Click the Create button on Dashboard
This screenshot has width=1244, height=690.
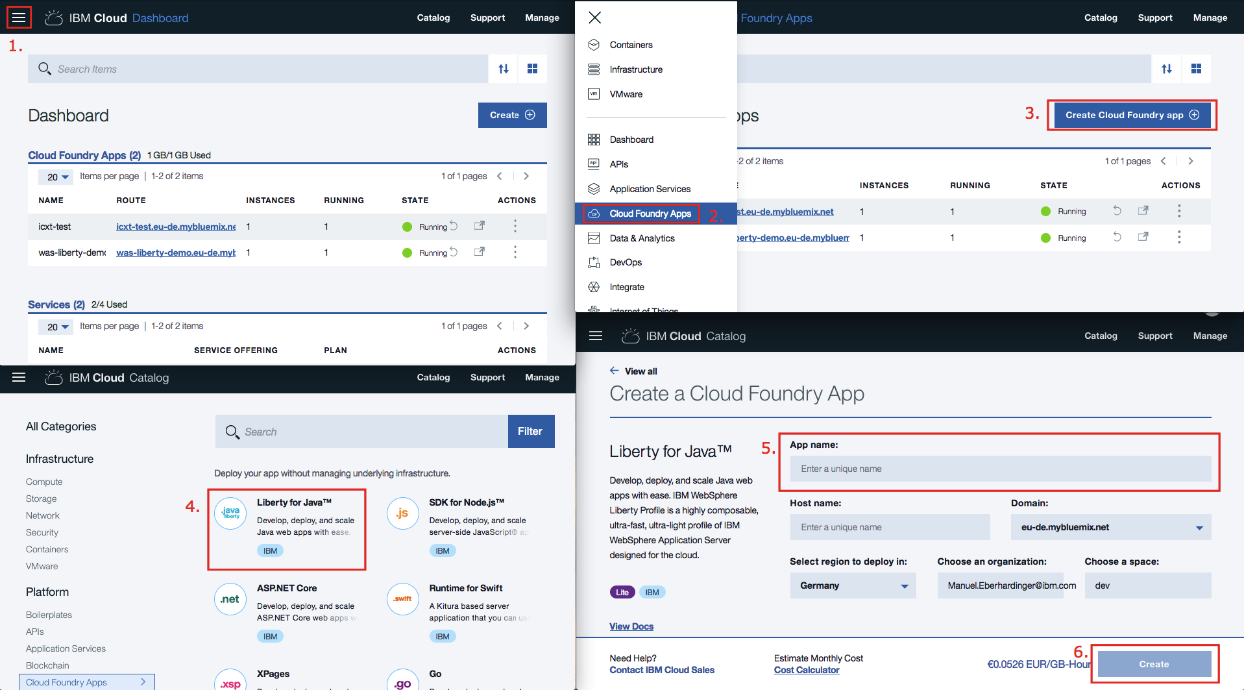tap(513, 115)
